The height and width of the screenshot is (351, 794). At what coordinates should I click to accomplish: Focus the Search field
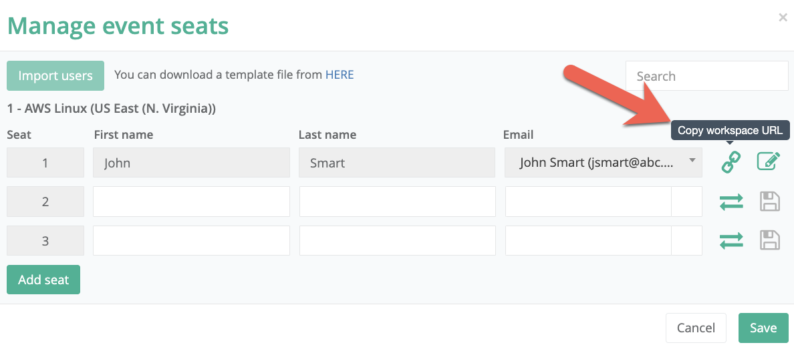point(707,76)
